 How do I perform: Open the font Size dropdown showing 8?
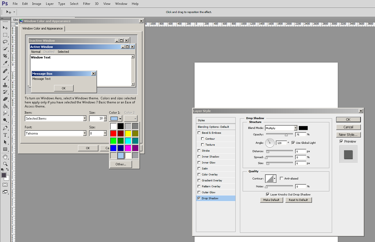98,133
